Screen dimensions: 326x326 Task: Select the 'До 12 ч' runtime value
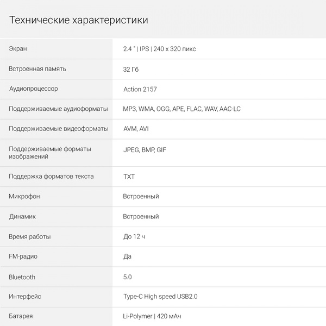tap(134, 236)
